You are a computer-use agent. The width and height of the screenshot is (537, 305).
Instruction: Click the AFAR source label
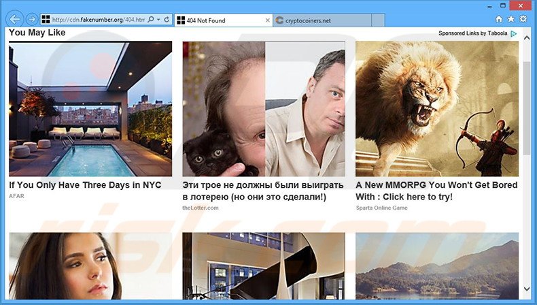(16, 196)
